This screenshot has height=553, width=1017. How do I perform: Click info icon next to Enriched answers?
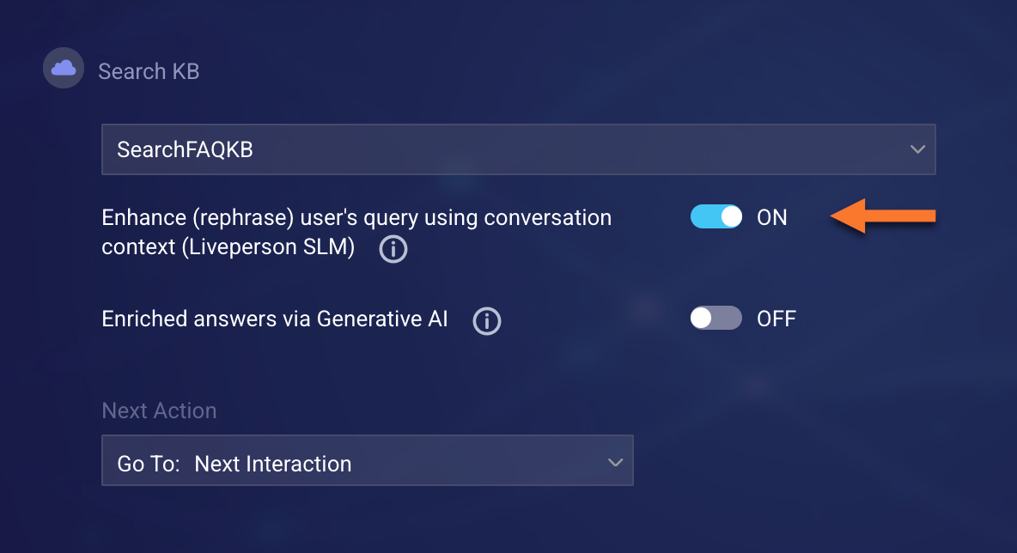[487, 321]
